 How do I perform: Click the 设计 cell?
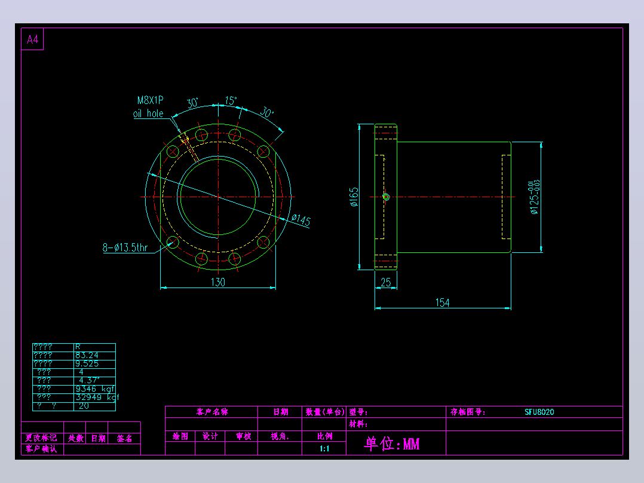click(x=210, y=436)
